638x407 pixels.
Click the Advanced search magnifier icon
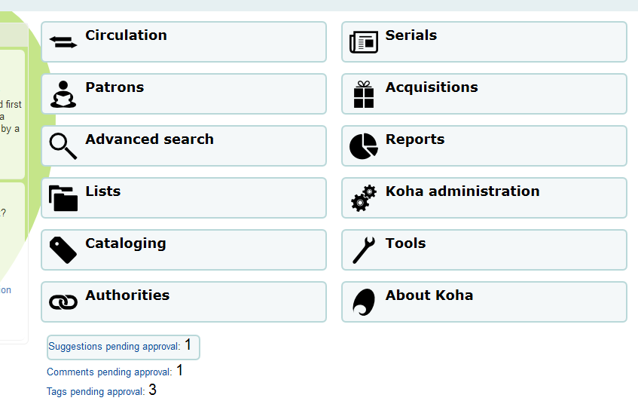pos(63,146)
